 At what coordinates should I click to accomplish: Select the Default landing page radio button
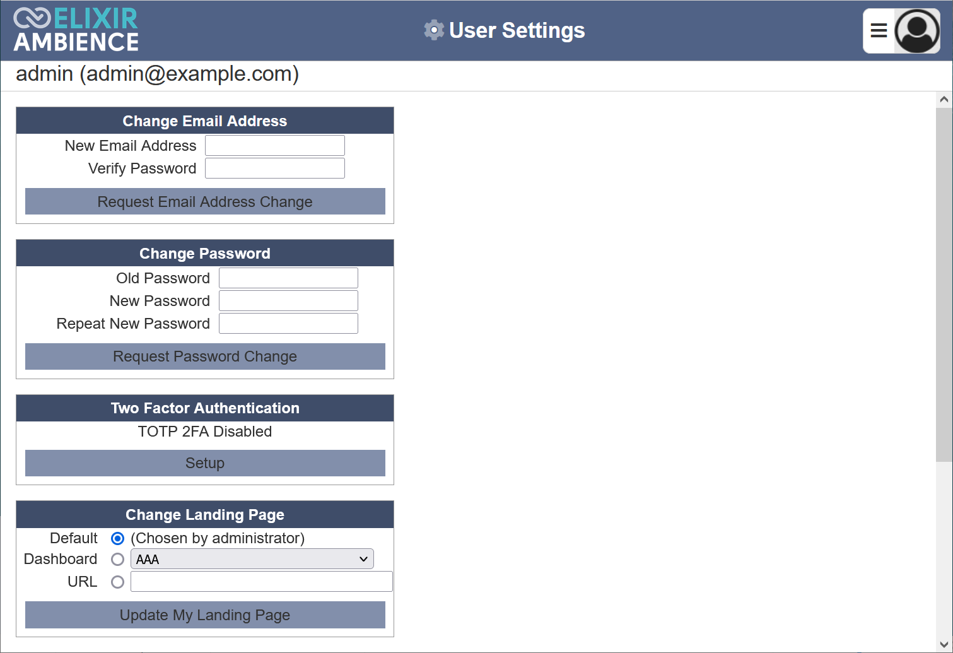pyautogui.click(x=117, y=539)
